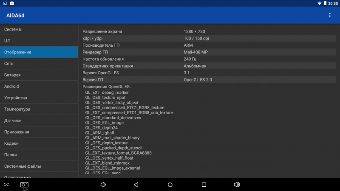Open the Папки section
The width and height of the screenshot is (340, 191).
pyautogui.click(x=39, y=154)
